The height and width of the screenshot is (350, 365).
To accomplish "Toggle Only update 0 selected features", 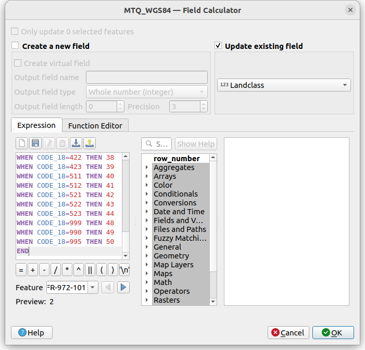I will tap(15, 31).
